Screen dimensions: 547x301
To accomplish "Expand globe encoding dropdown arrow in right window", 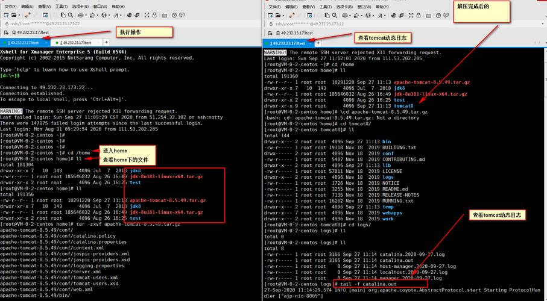I will [373, 16].
